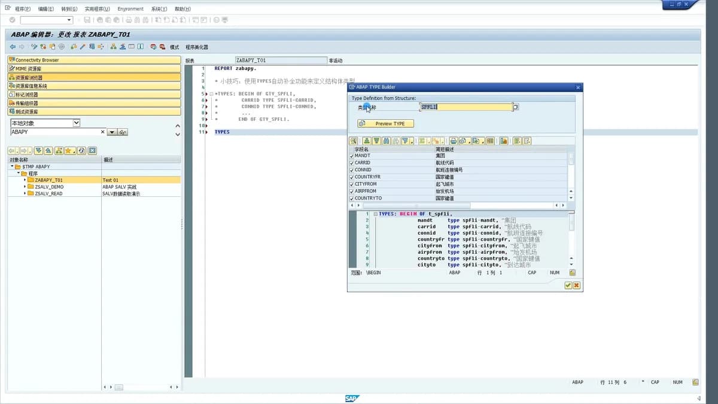Click the expand all nodes icon above object tree
The height and width of the screenshot is (404, 718).
[x=38, y=150]
